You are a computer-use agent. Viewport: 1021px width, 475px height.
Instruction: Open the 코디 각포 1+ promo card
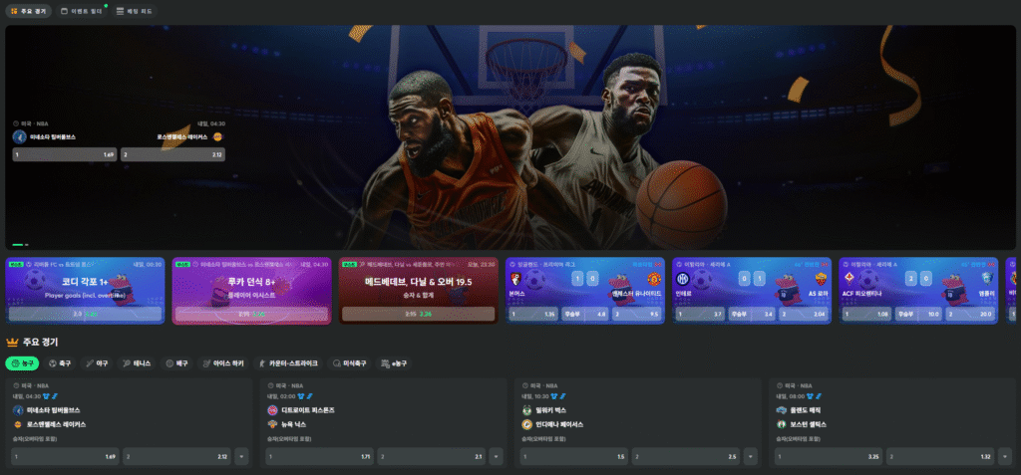coord(85,289)
